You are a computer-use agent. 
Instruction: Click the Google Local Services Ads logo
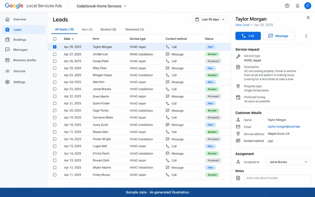[x=33, y=6]
